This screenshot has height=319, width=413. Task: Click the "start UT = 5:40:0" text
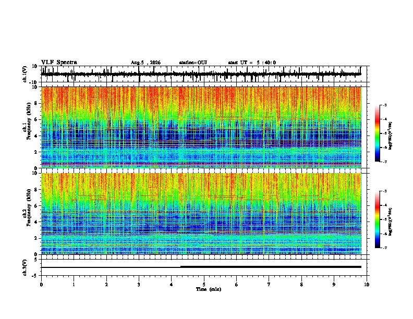coord(252,63)
